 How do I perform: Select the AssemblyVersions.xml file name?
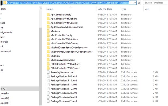point(62,72)
